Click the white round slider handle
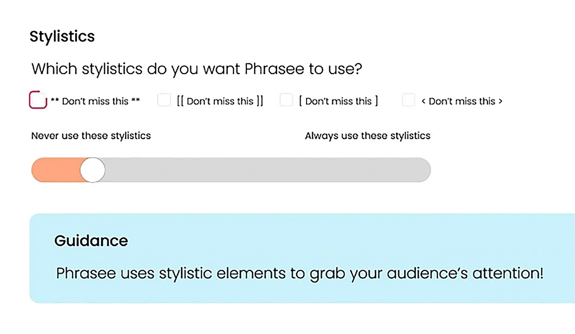Screen dimensions: 575x334 coord(92,170)
